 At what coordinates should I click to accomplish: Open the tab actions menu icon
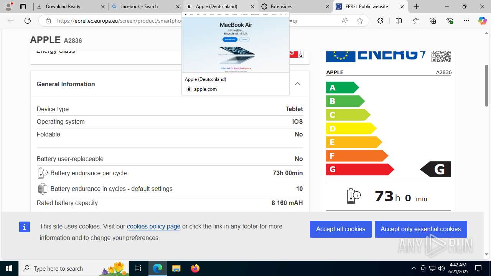[23, 7]
